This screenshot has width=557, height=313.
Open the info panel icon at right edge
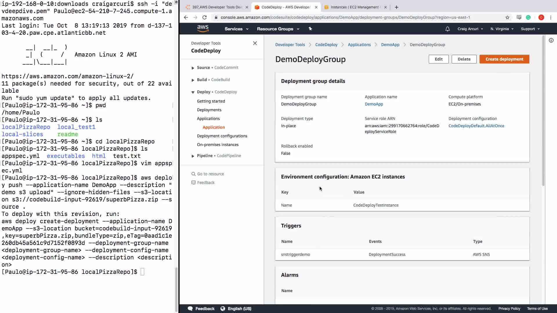tap(551, 40)
